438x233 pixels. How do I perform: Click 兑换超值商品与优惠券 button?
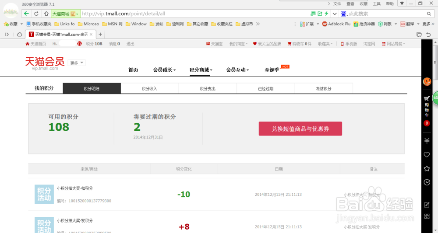(300, 129)
